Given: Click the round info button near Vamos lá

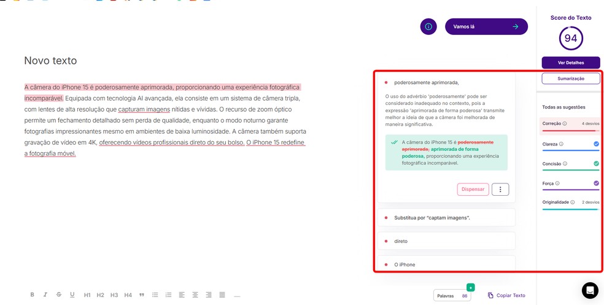Looking at the screenshot, I should 428,26.
